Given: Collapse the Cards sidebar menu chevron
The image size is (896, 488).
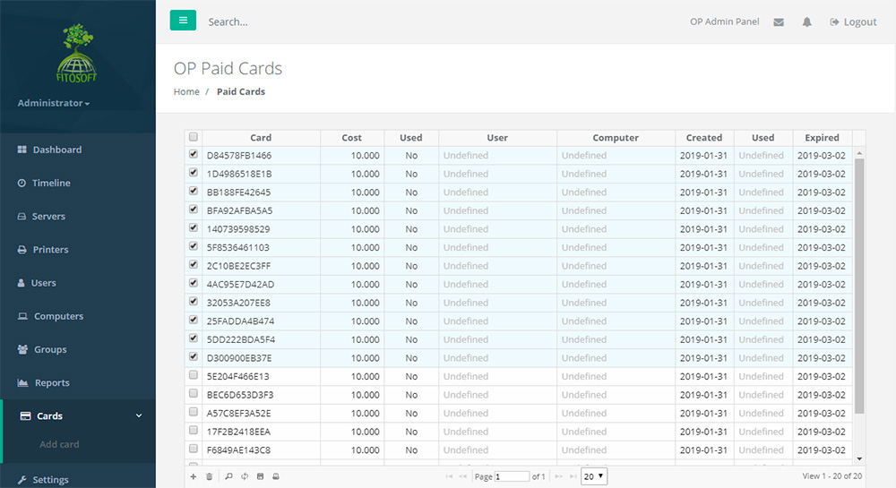Looking at the screenshot, I should tap(139, 415).
